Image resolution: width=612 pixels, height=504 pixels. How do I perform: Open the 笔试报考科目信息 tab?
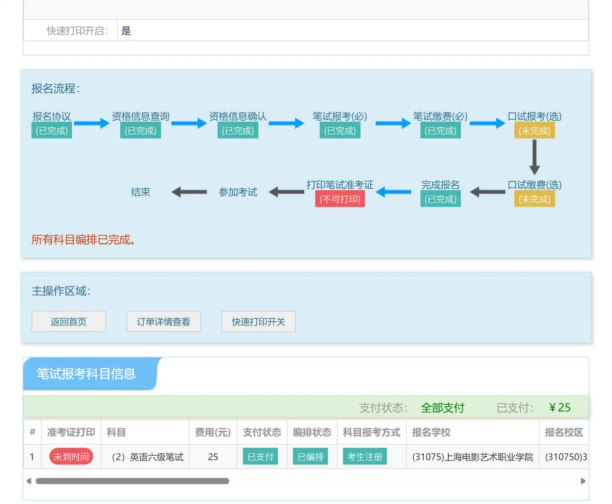[86, 373]
